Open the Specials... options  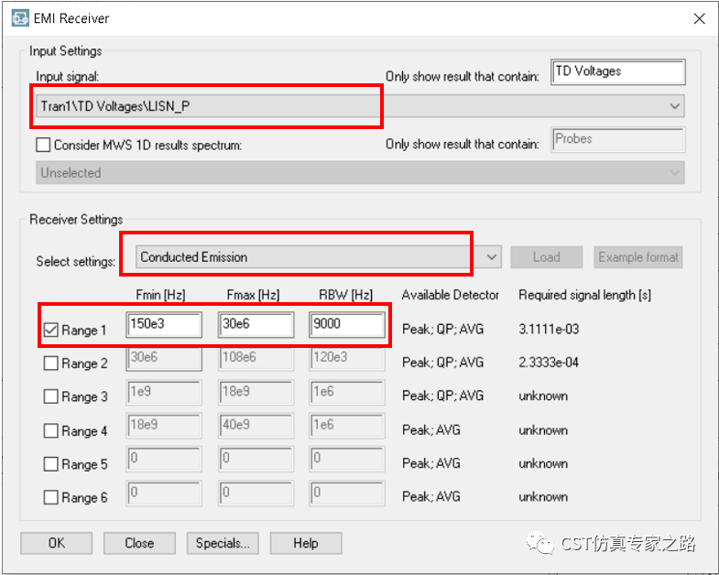[223, 543]
